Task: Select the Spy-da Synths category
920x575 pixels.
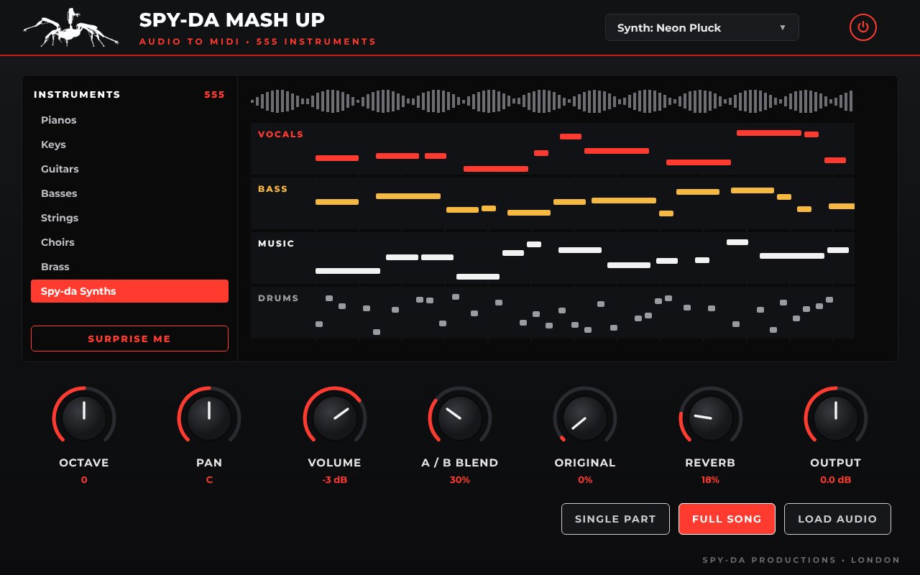Action: pos(129,291)
